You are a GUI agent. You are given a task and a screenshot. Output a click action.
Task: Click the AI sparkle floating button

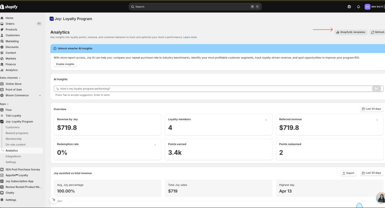coord(54,200)
